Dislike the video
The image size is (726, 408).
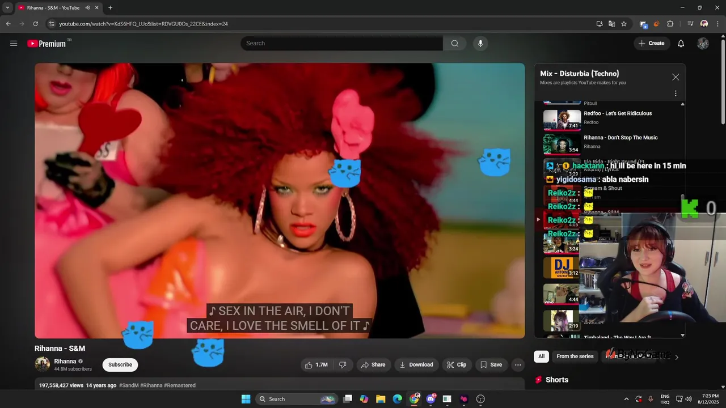tap(343, 365)
